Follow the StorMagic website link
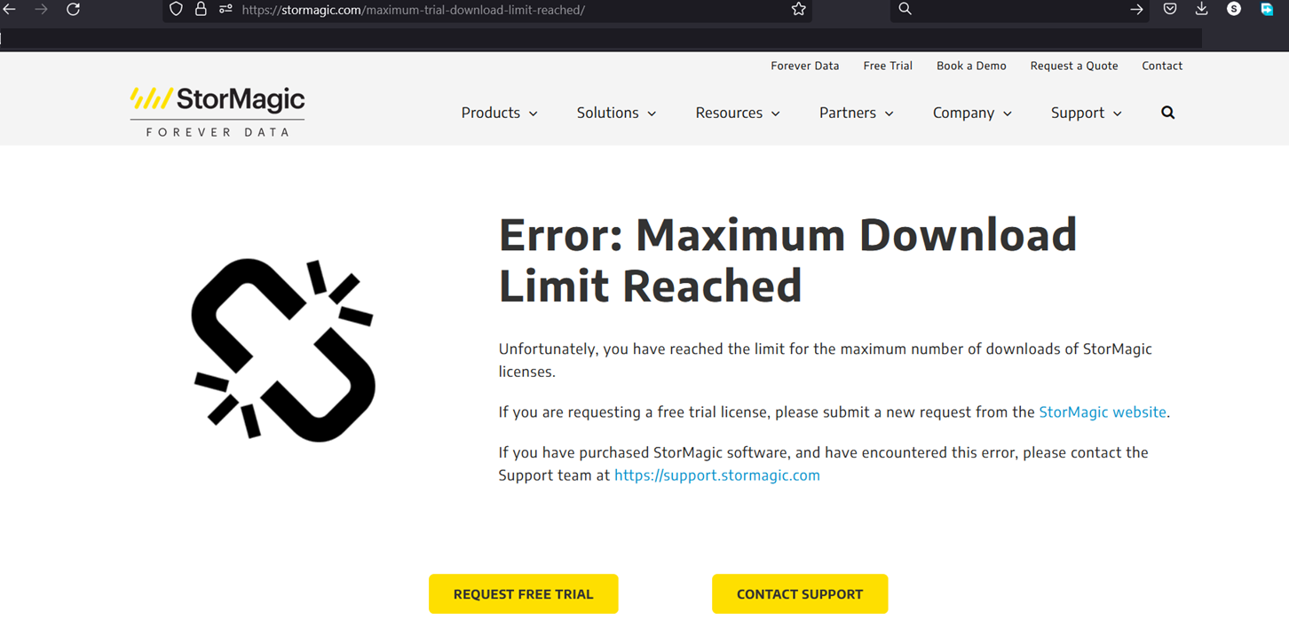1289x635 pixels. coord(1103,412)
